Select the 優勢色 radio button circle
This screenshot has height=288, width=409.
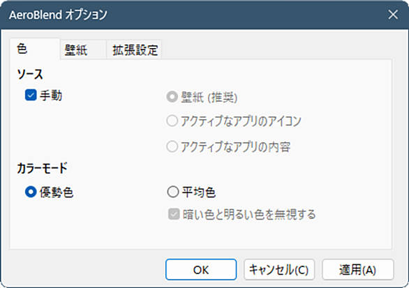coord(31,192)
